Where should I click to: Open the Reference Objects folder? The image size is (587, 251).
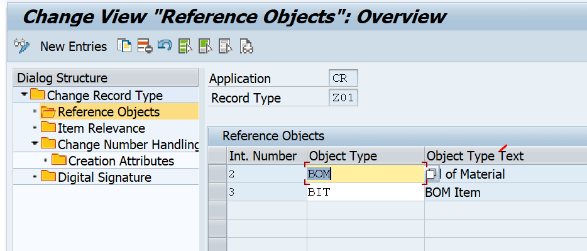109,111
